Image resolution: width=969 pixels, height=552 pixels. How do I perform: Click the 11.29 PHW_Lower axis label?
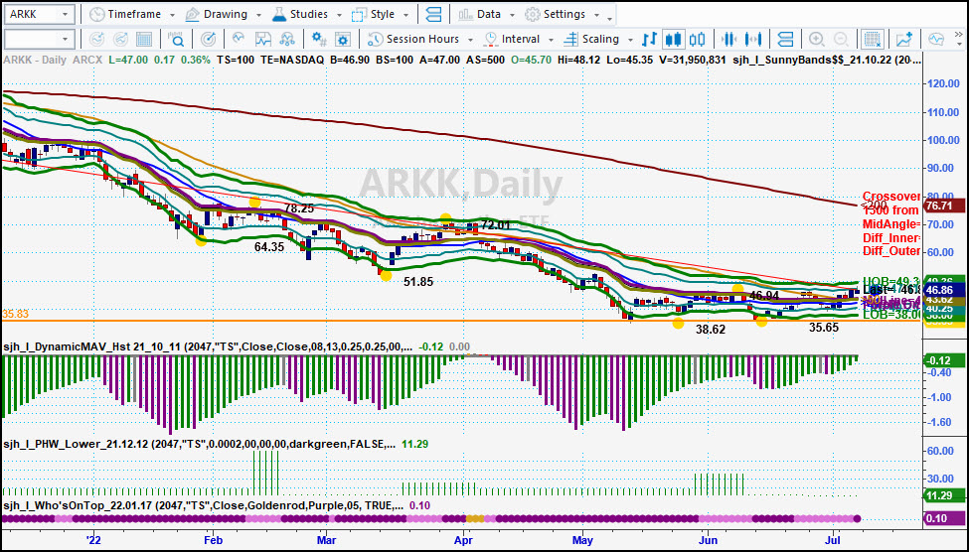click(x=943, y=495)
